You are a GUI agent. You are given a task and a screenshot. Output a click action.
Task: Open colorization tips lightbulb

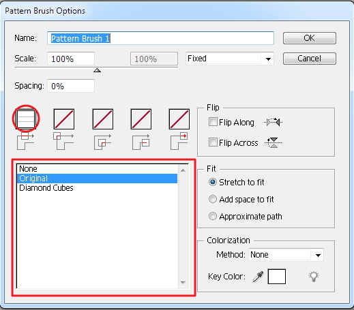click(x=314, y=277)
